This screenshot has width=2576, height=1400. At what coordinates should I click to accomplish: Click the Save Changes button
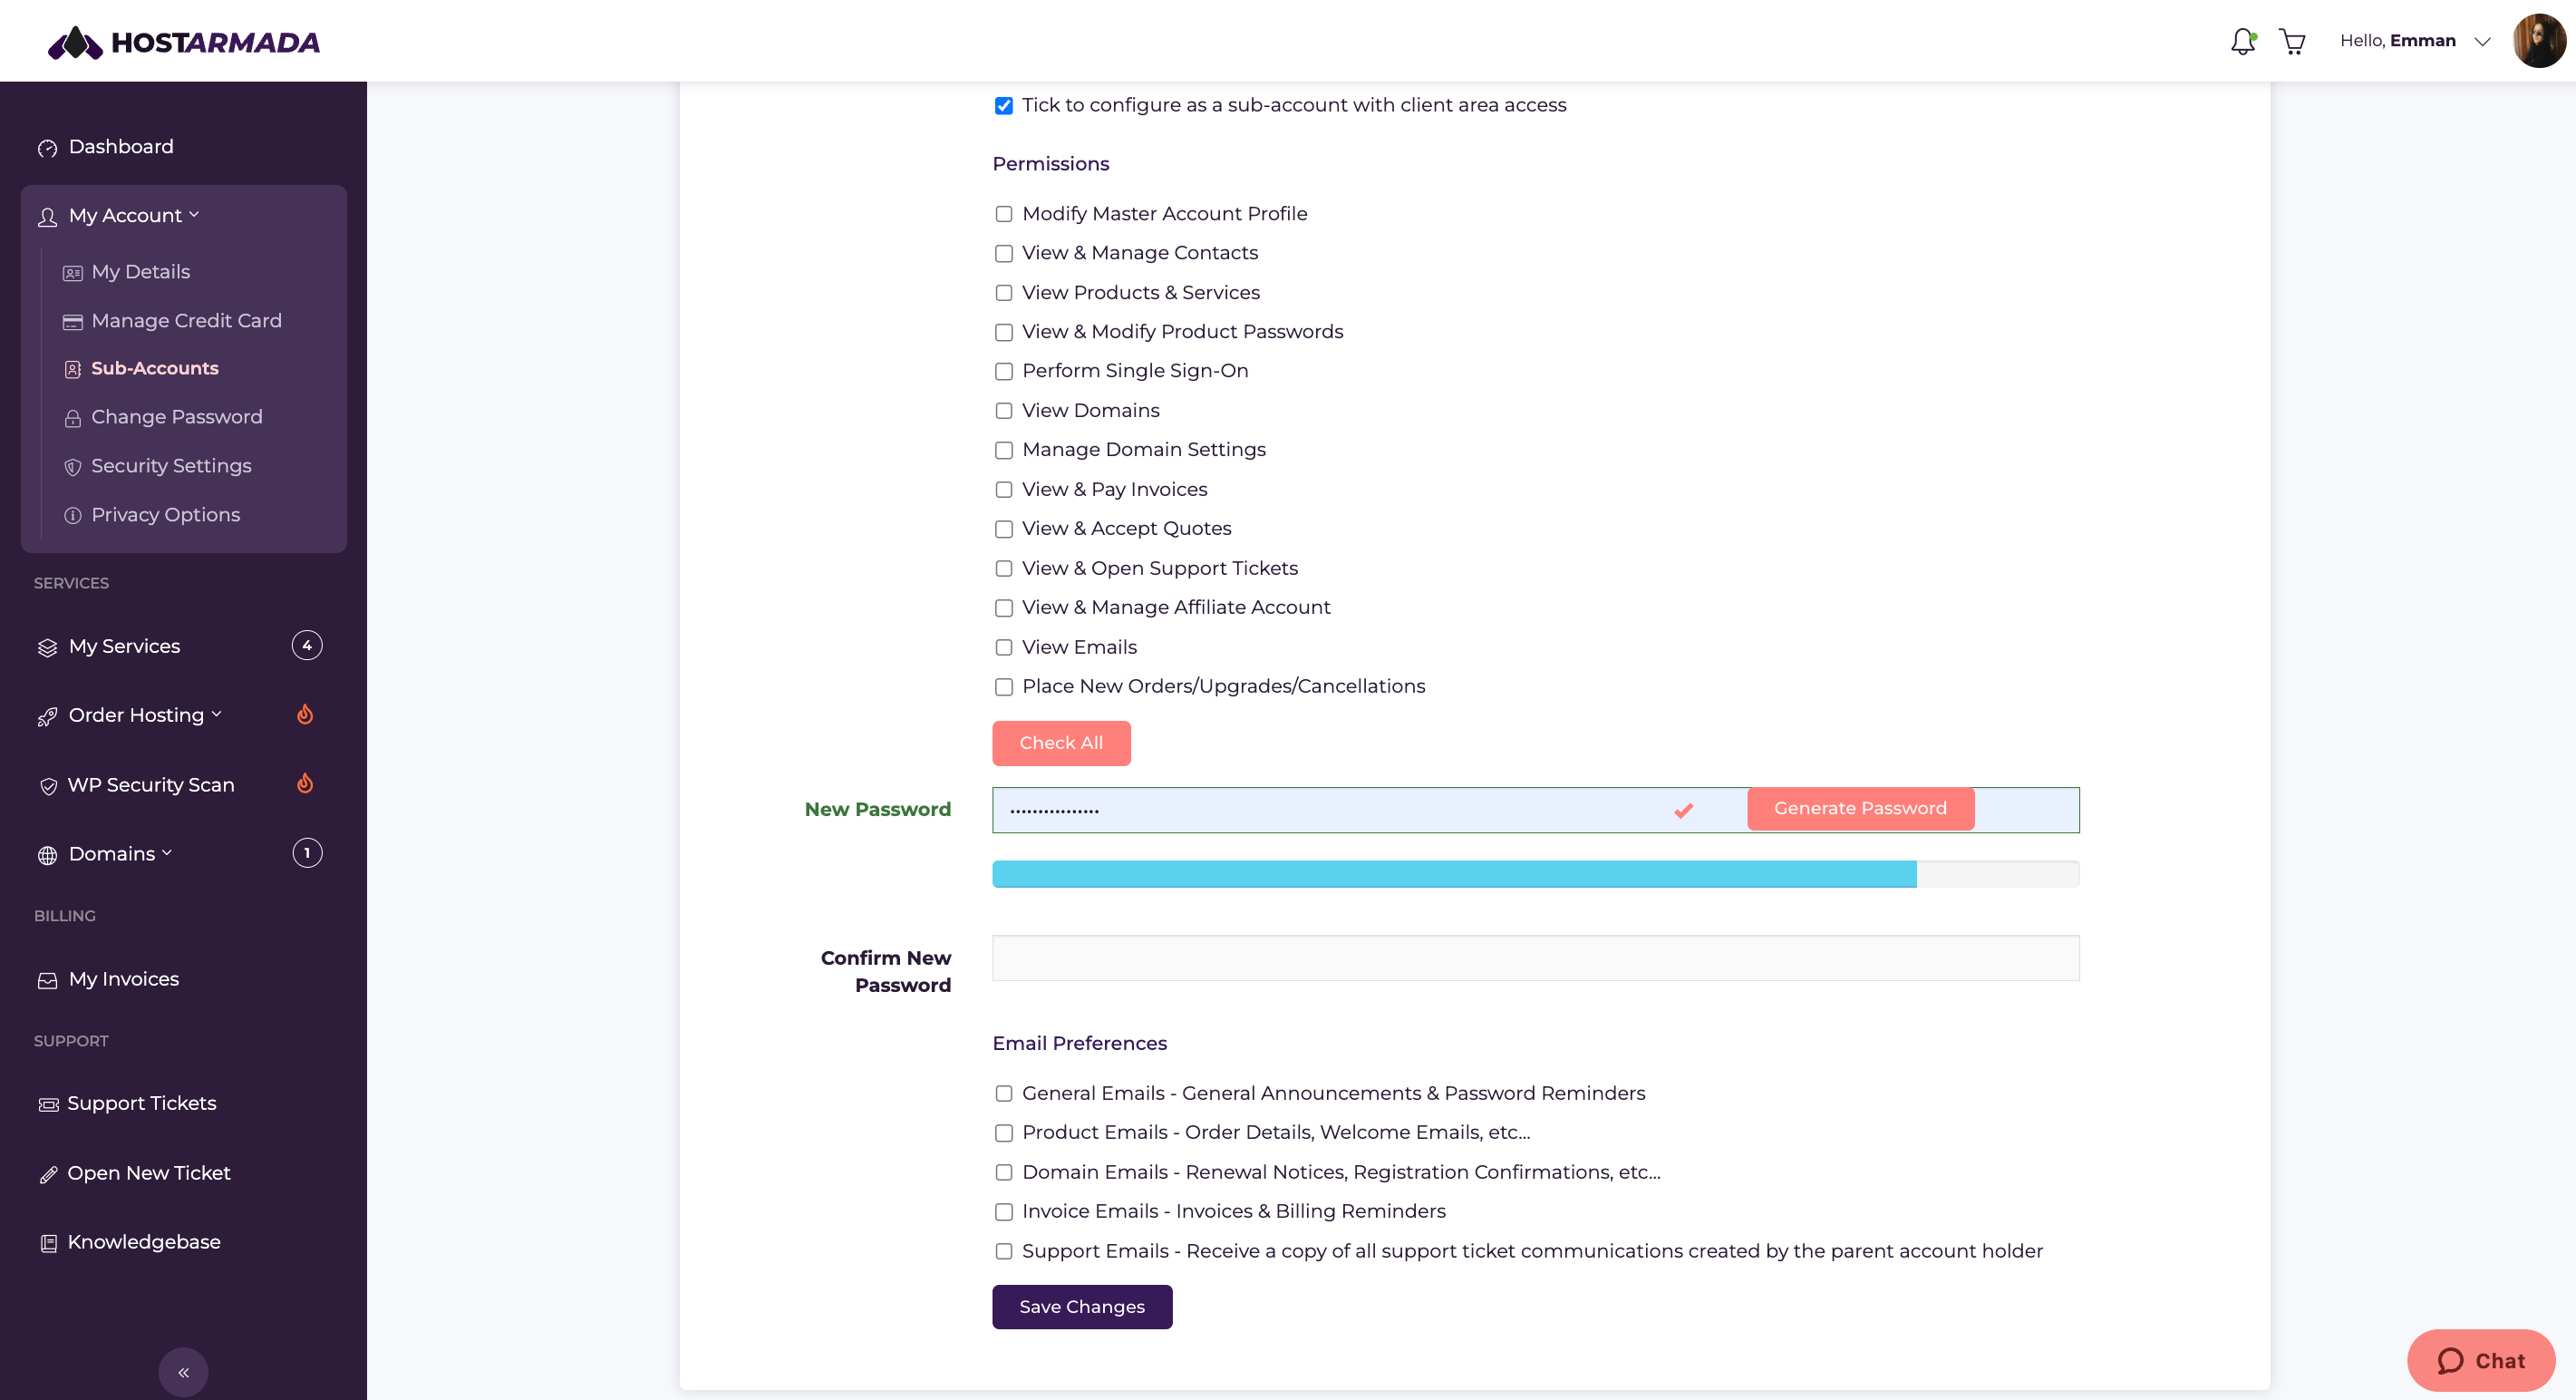click(x=1082, y=1306)
